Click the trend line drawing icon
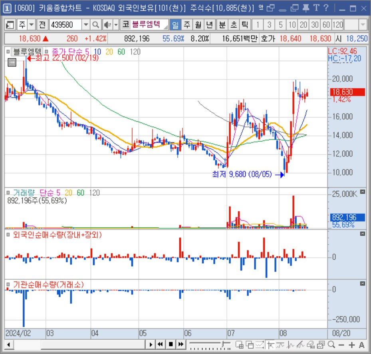Screen dimensions: 371x354 point(300,345)
